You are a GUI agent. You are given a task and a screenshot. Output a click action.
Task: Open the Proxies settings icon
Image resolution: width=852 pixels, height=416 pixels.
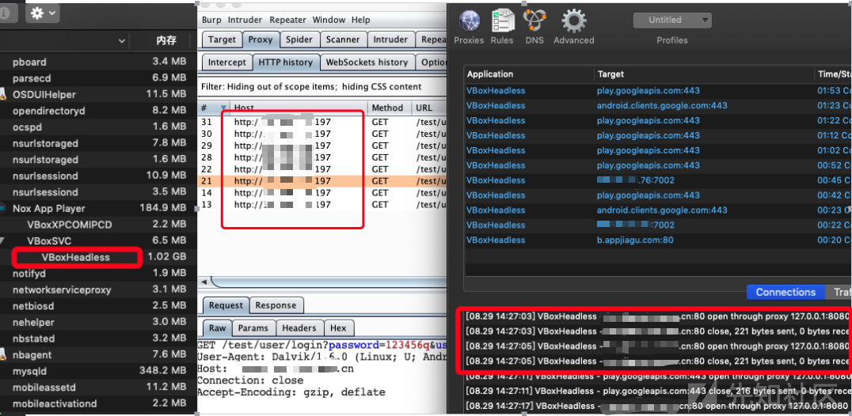(x=470, y=21)
